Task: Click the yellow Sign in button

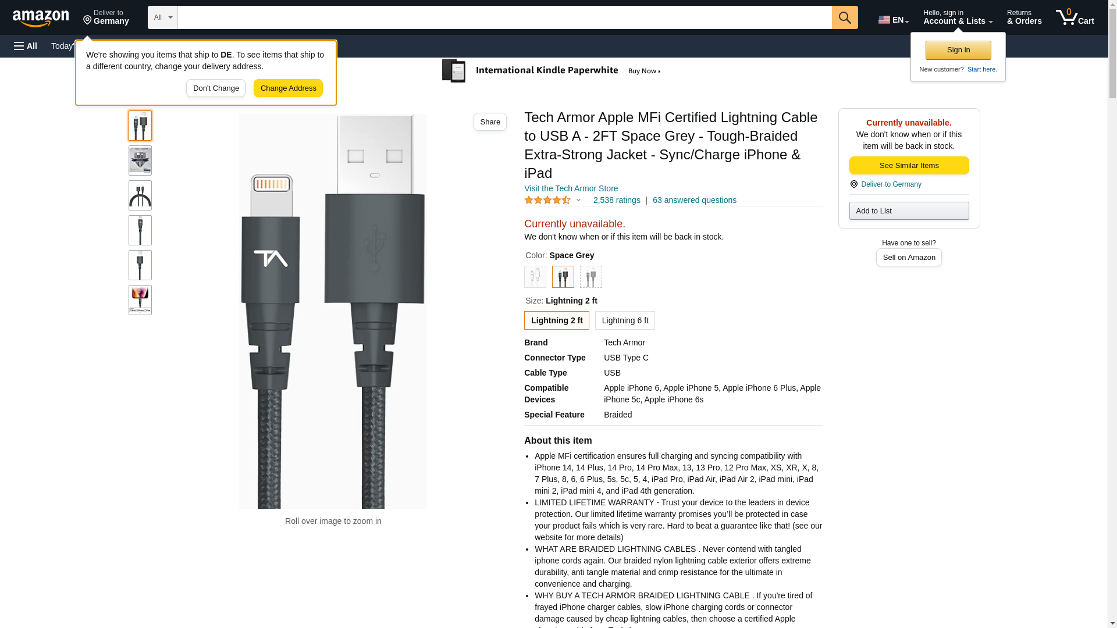Action: [958, 51]
